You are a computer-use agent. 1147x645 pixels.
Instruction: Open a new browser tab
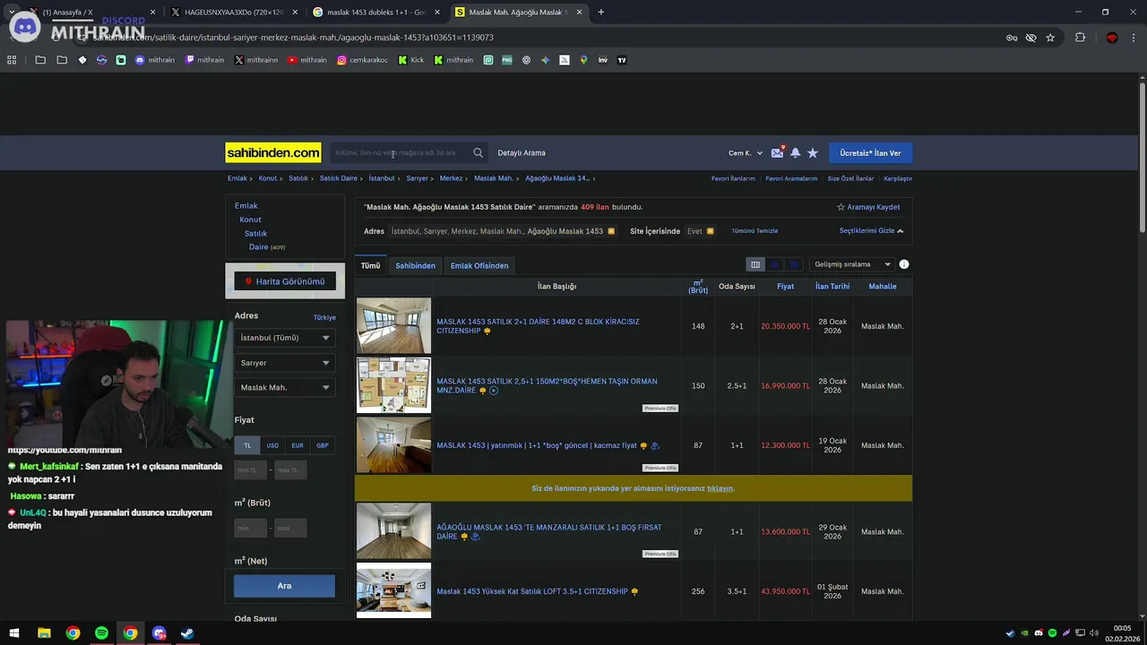(600, 13)
